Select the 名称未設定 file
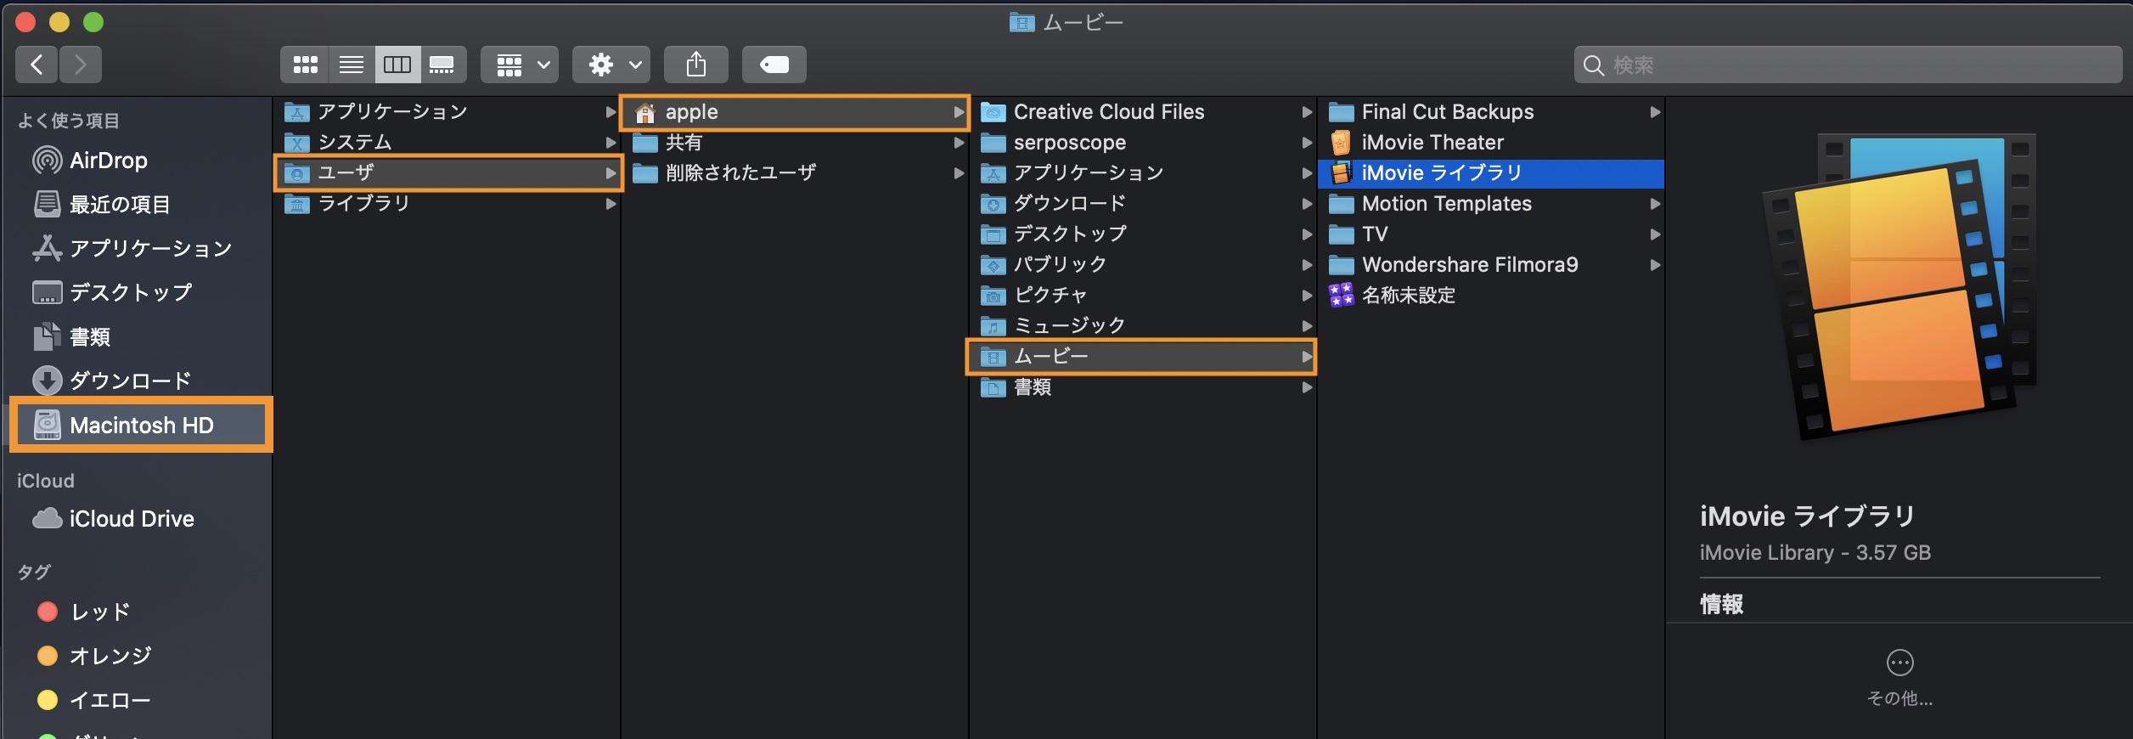Image resolution: width=2133 pixels, height=739 pixels. click(x=1491, y=296)
